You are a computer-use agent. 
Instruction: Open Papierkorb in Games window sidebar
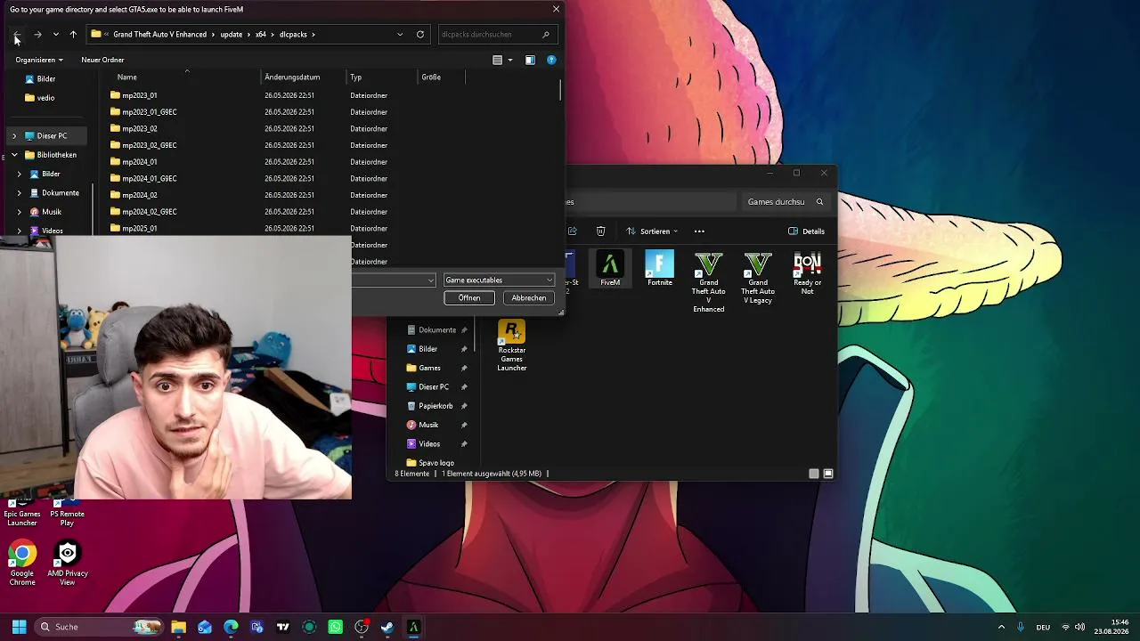coord(436,406)
